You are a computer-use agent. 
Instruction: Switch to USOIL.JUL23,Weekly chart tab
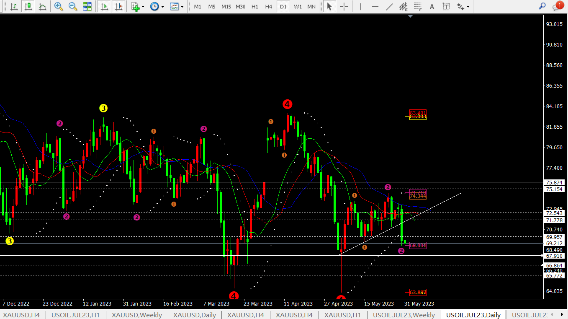(404, 315)
